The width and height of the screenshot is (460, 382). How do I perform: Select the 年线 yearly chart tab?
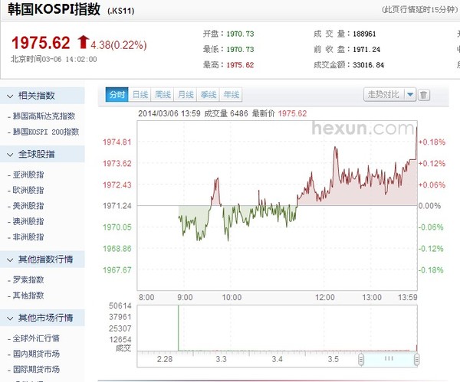point(231,95)
